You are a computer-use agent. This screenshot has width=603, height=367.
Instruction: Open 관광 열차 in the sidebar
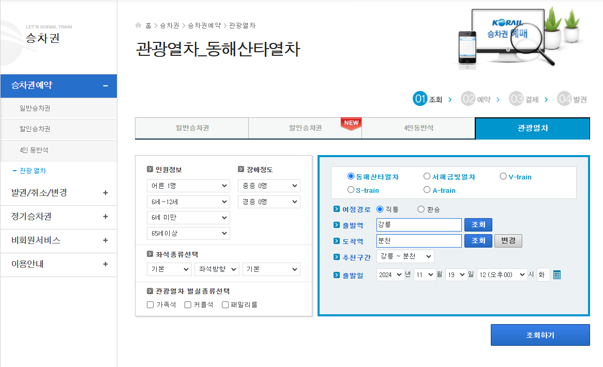33,171
